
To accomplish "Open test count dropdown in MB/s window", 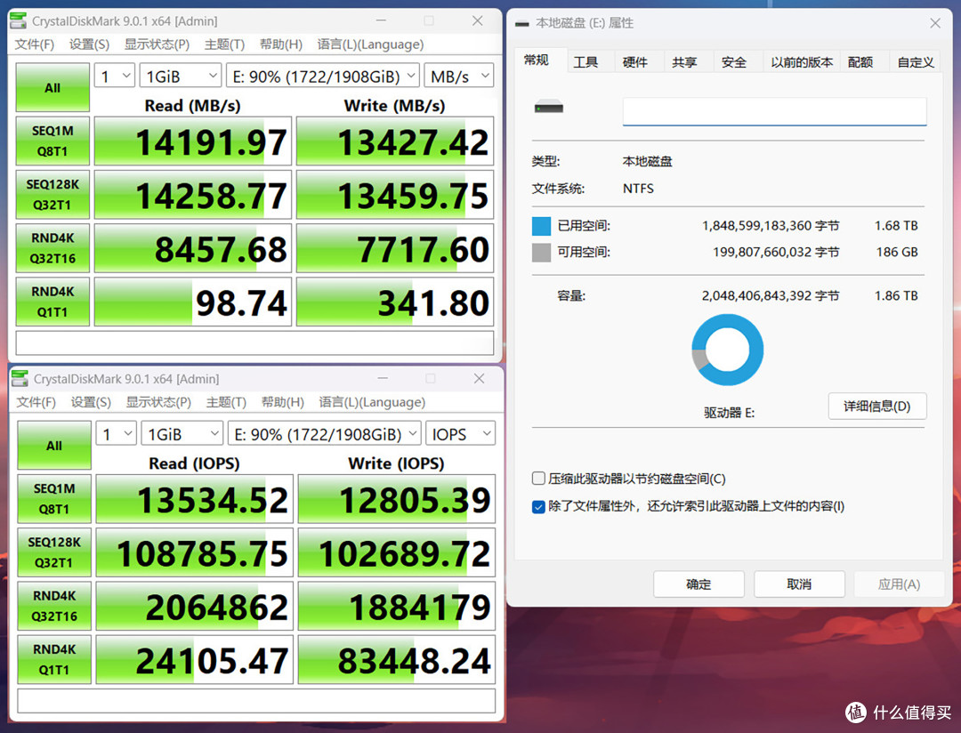I will [115, 76].
